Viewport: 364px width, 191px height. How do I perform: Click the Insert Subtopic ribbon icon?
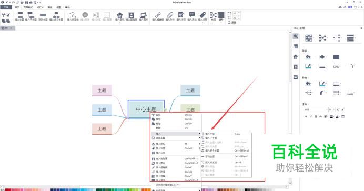pos(31,15)
